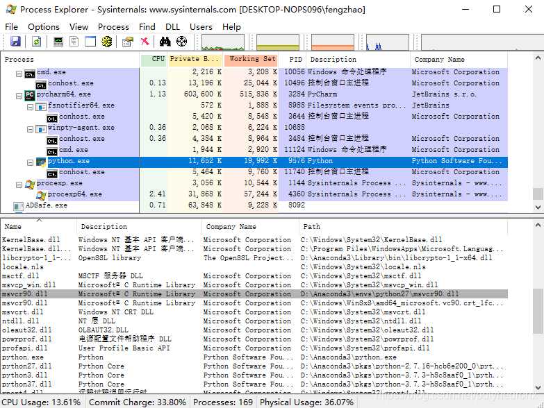Click CPU Usage 13.61% in status bar
Image resolution: width=544 pixels, height=408 pixels.
point(41,402)
